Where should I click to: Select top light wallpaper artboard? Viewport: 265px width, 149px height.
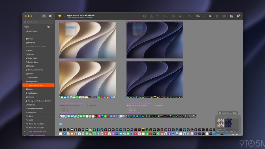[87, 40]
